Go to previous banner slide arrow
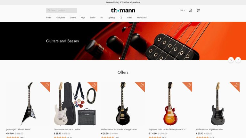Screen dimensions: 246x138 (231, 60)
